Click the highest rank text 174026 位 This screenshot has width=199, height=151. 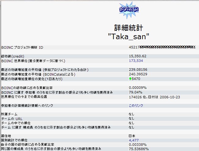[x=138, y=97]
